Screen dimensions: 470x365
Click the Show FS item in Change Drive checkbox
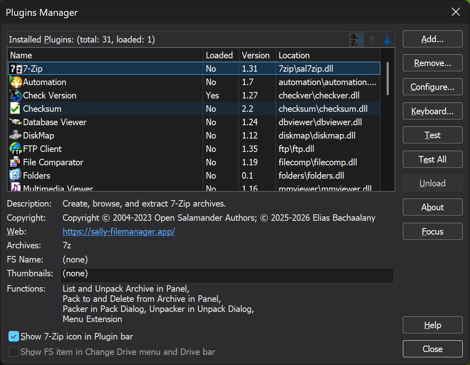tap(14, 352)
